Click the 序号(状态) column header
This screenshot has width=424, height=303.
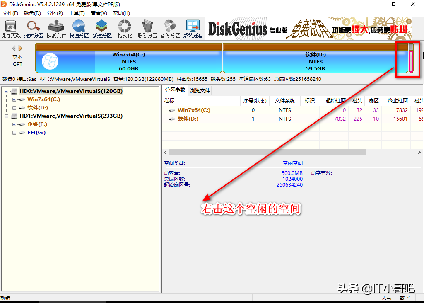[x=255, y=101]
